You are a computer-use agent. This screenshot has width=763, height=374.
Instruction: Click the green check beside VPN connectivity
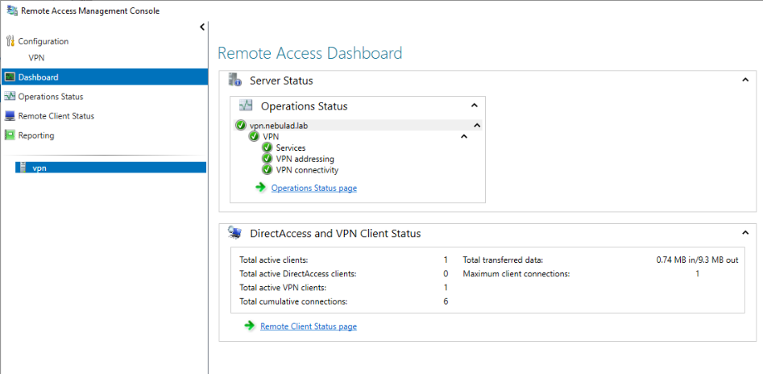[267, 170]
